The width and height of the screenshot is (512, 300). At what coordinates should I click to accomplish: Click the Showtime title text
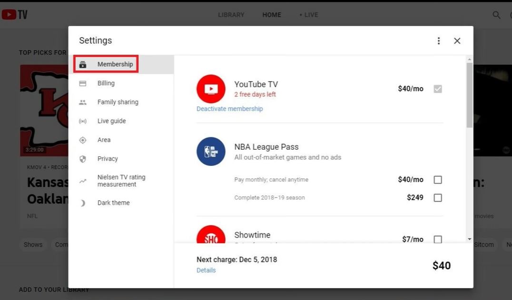click(252, 235)
